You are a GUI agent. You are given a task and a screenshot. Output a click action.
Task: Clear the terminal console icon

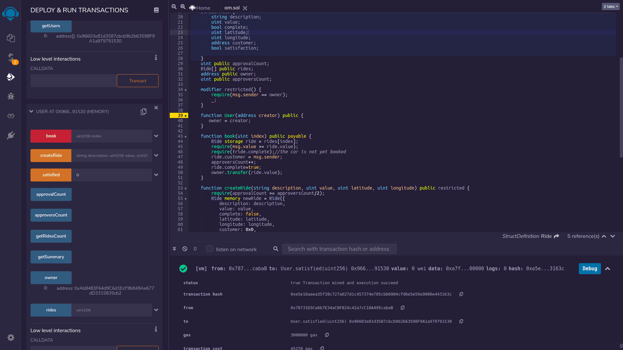(185, 249)
